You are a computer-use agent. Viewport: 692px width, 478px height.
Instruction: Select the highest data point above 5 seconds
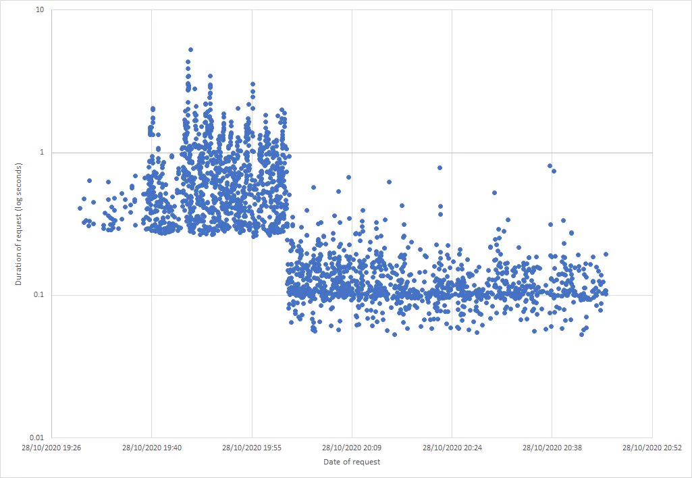tap(190, 50)
